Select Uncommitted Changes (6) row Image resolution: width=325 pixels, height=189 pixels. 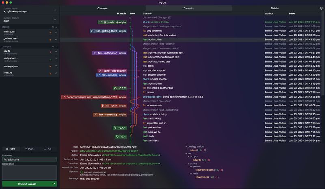click(191, 17)
